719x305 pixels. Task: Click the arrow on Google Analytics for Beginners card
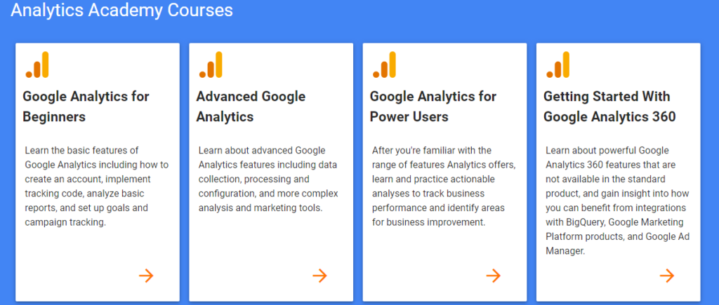(146, 276)
